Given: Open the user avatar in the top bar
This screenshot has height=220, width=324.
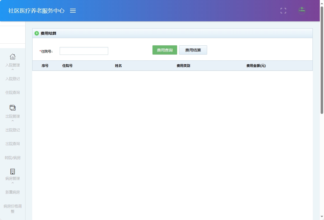Looking at the screenshot, I should (302, 10).
